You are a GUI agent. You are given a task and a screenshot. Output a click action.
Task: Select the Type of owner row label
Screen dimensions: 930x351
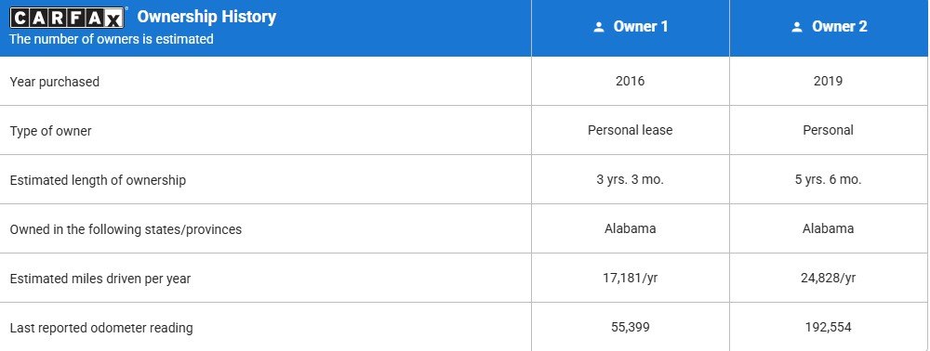(50, 131)
